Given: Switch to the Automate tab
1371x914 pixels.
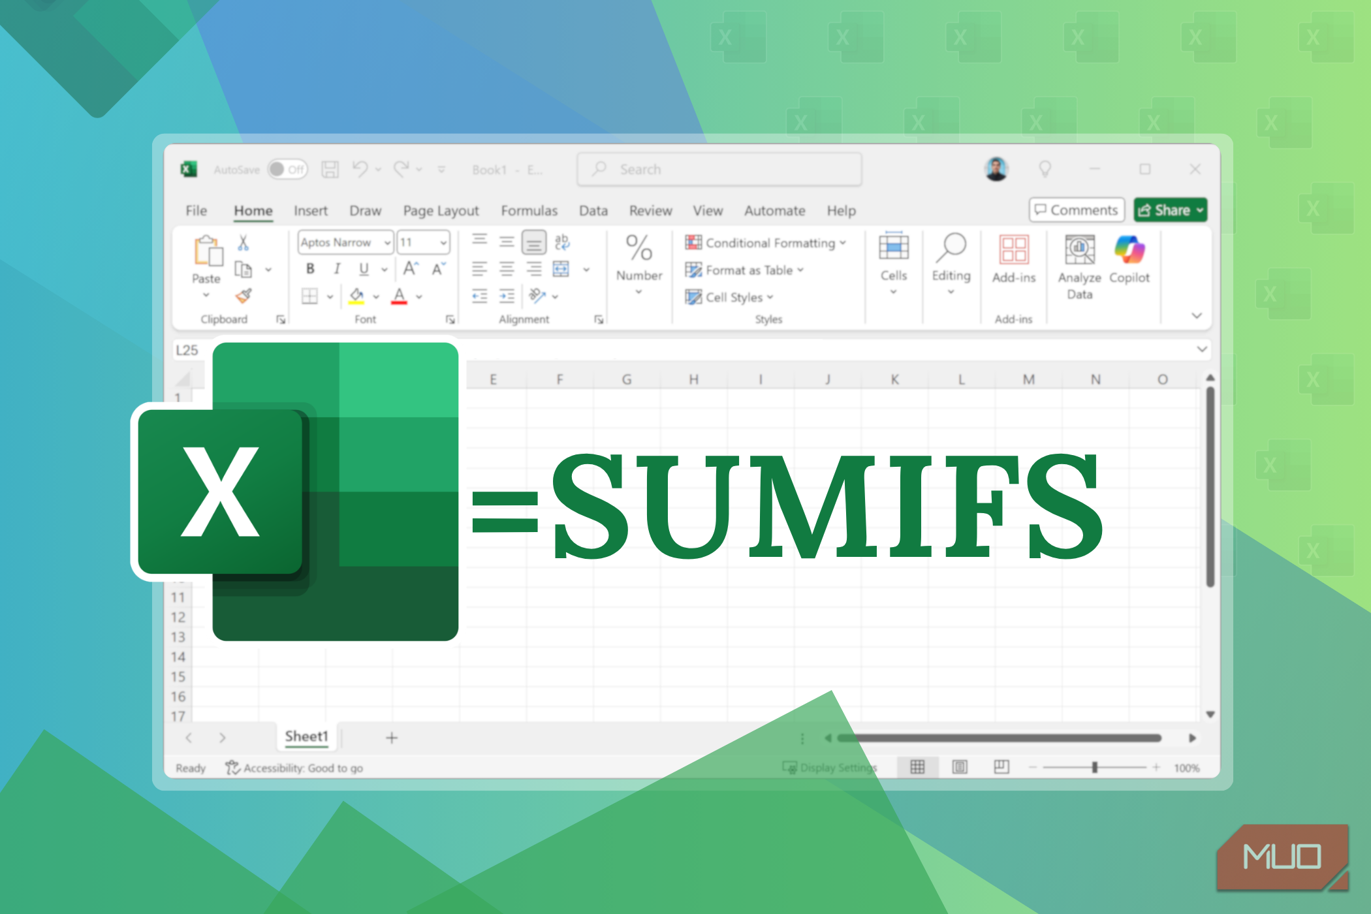Looking at the screenshot, I should tap(775, 211).
